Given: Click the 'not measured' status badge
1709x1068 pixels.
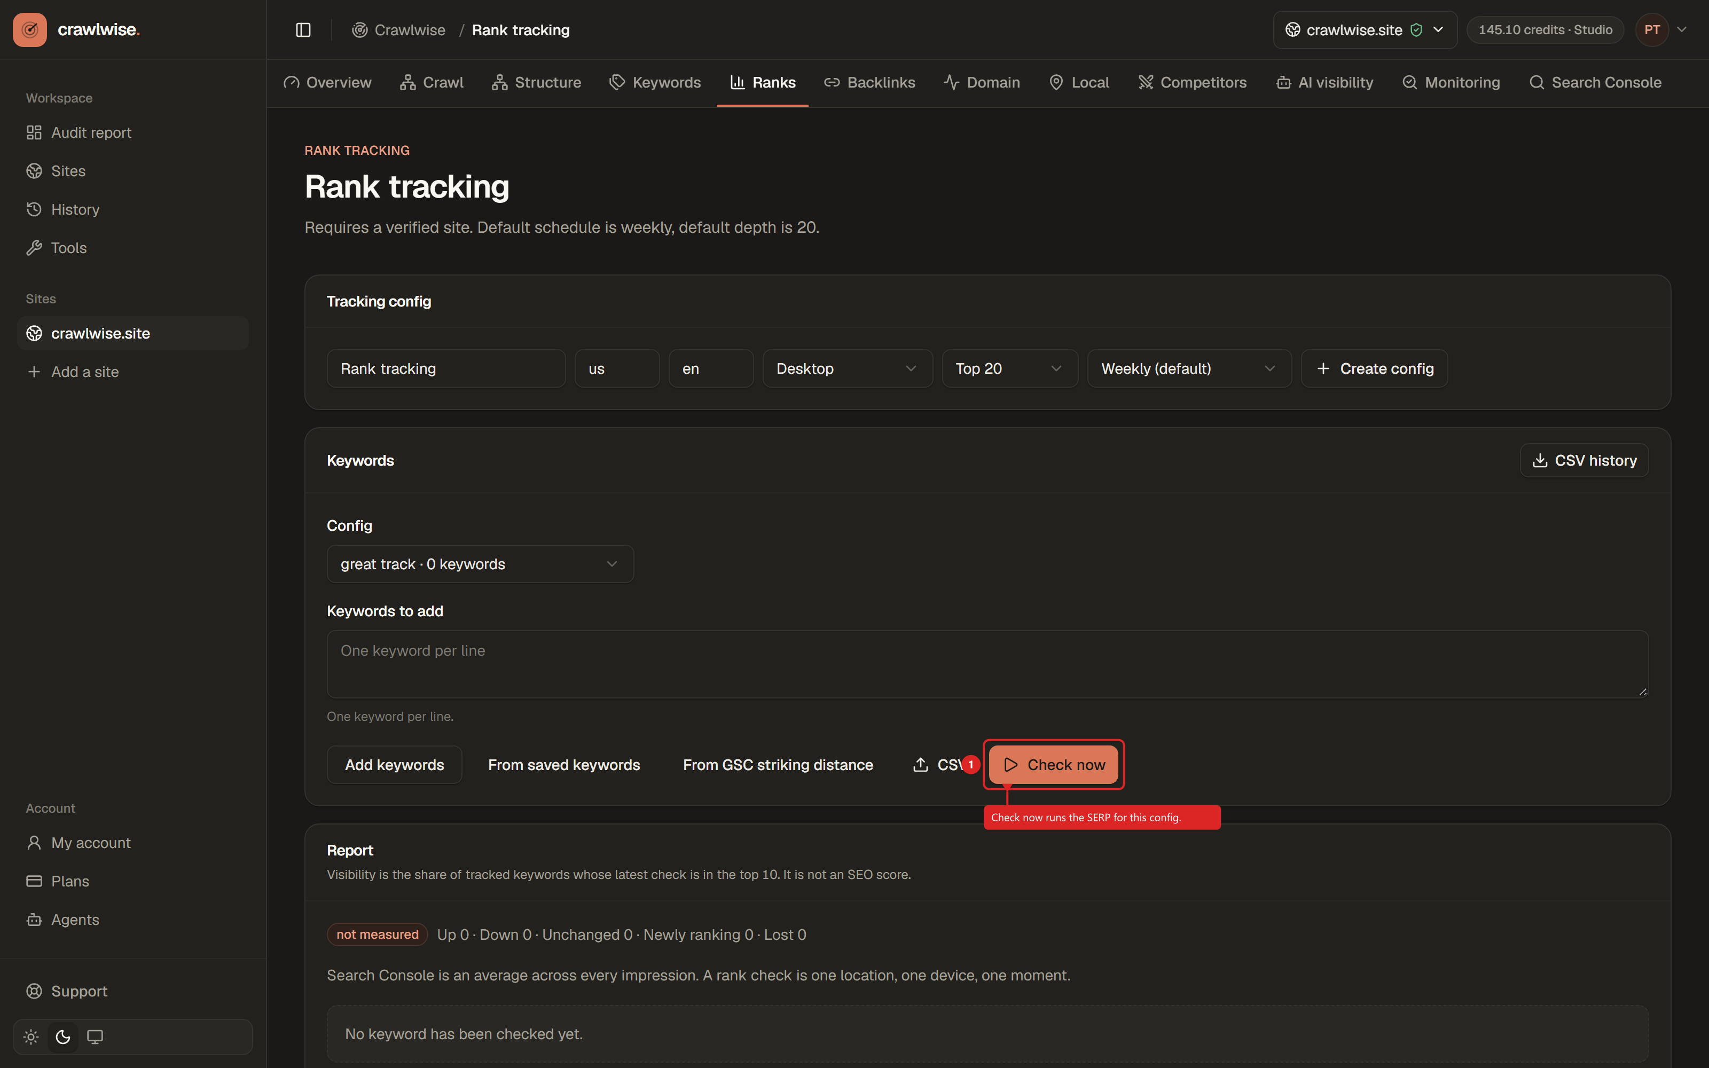Looking at the screenshot, I should click(377, 934).
